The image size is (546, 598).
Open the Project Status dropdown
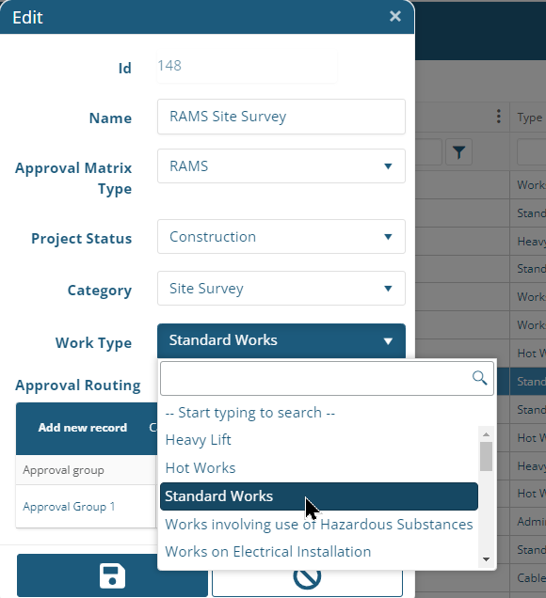click(281, 237)
